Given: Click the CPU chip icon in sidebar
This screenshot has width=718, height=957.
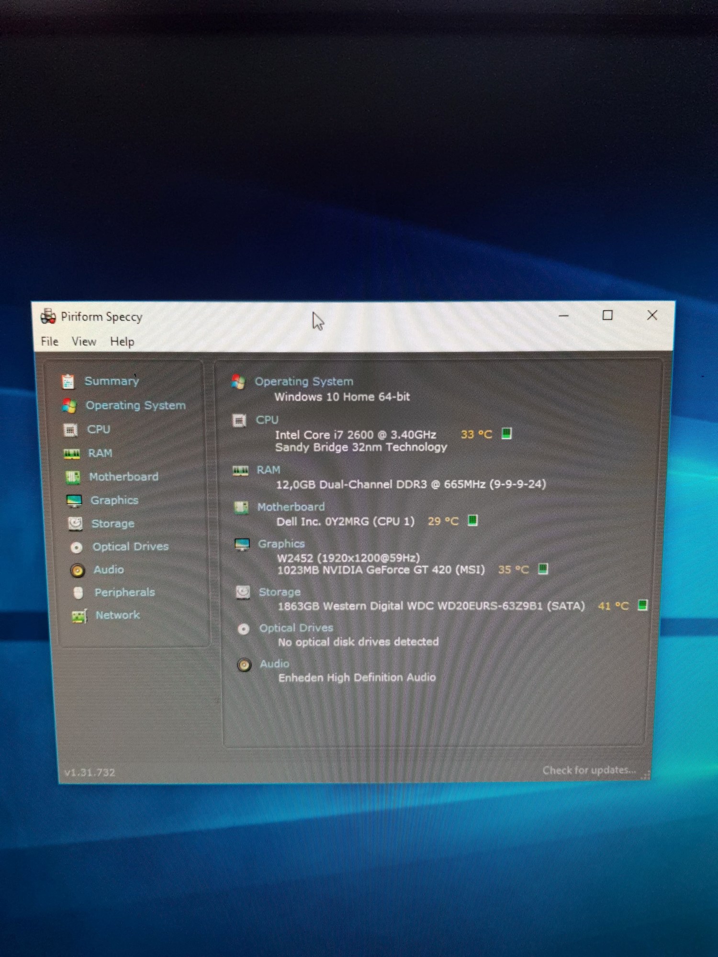Looking at the screenshot, I should click(71, 430).
